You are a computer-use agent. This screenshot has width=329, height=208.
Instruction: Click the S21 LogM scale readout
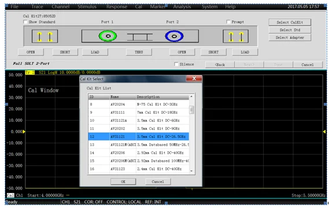[69, 73]
